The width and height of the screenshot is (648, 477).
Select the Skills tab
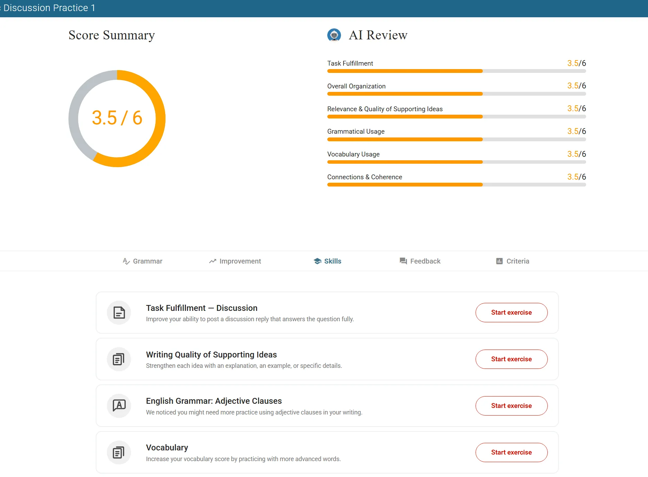pyautogui.click(x=327, y=261)
